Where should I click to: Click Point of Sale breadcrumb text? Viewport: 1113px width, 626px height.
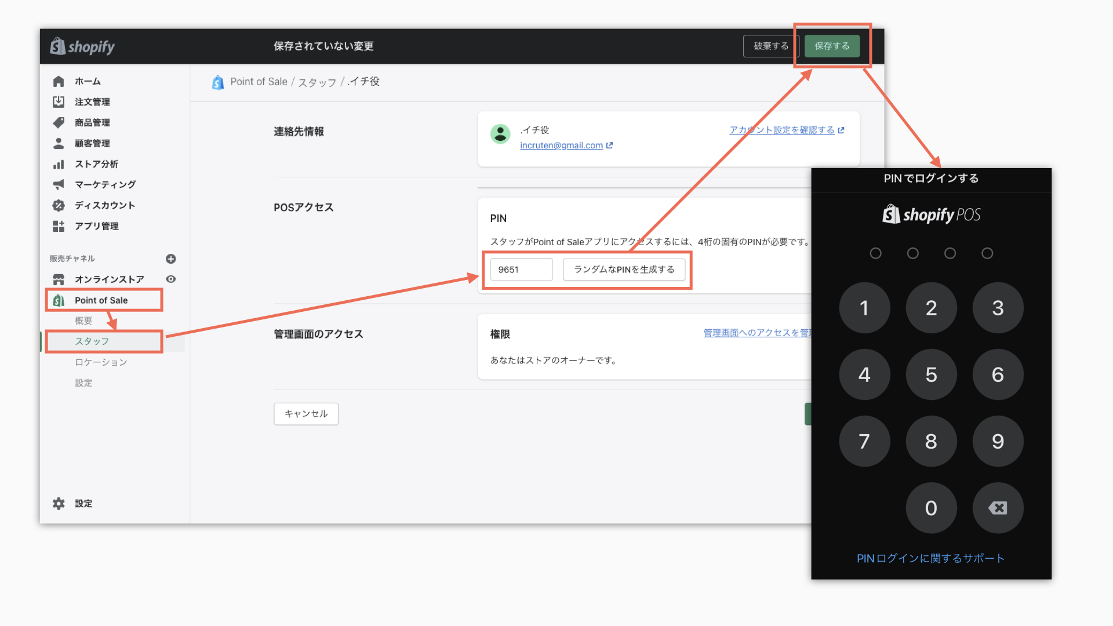coord(259,82)
